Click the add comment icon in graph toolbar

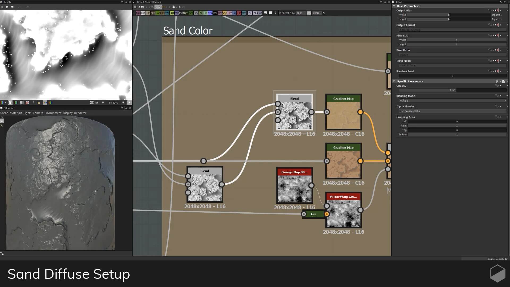(266, 13)
